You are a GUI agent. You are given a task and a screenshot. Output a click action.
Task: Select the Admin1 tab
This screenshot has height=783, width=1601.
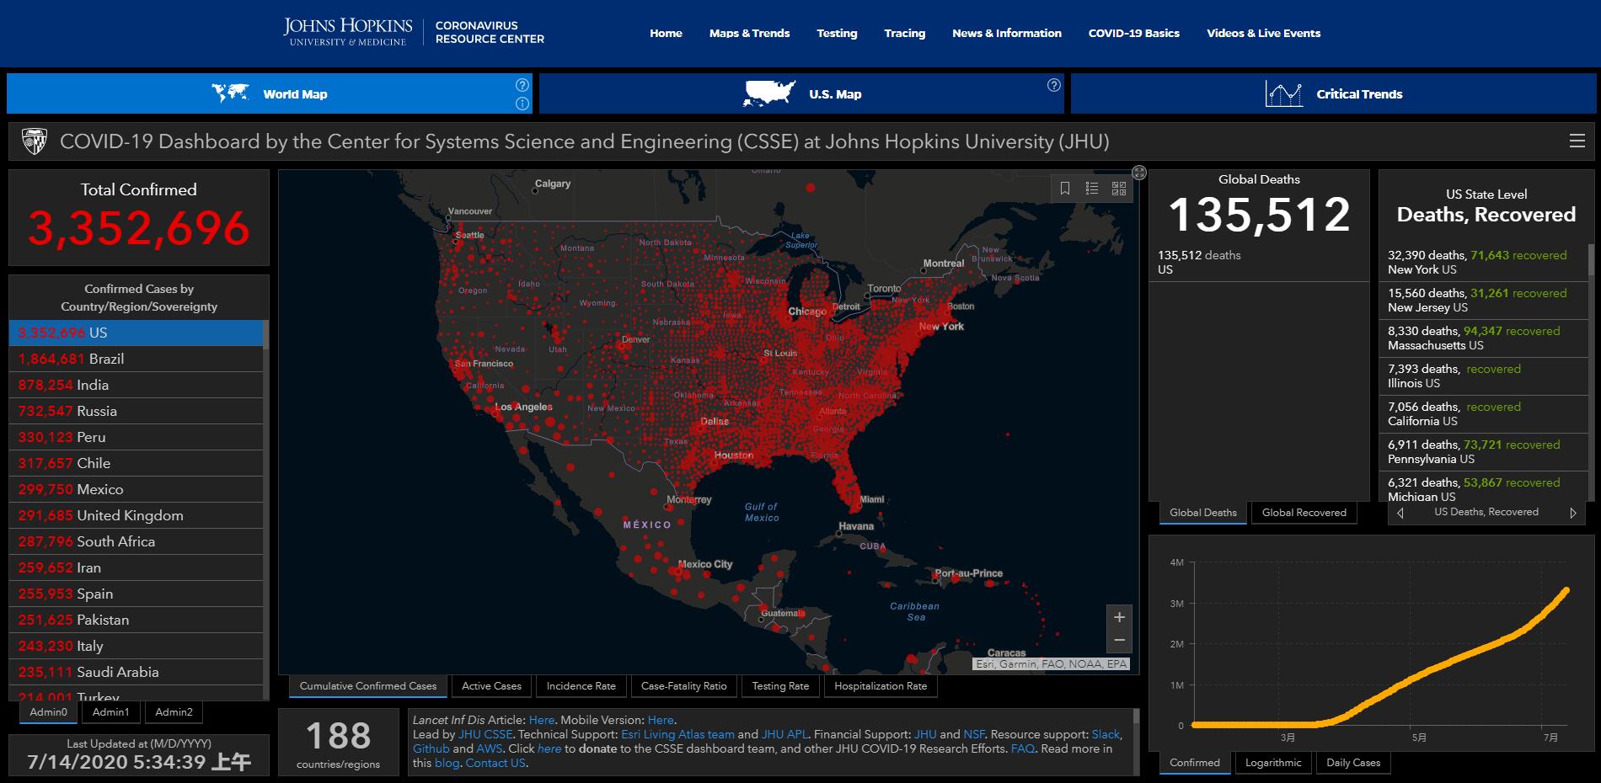[111, 712]
